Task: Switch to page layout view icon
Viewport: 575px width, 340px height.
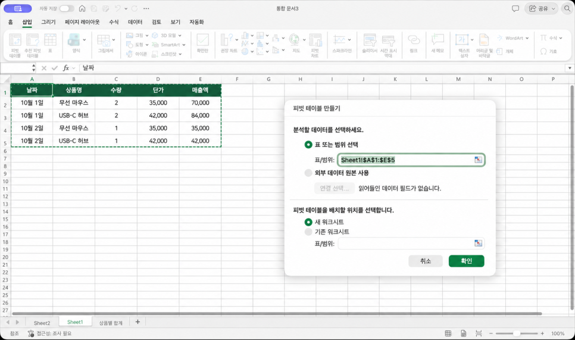Action: click(x=464, y=333)
